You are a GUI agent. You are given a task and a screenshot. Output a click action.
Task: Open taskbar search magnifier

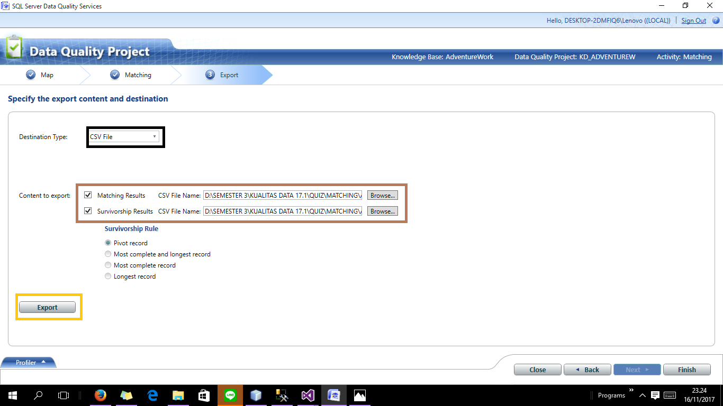[x=38, y=395]
